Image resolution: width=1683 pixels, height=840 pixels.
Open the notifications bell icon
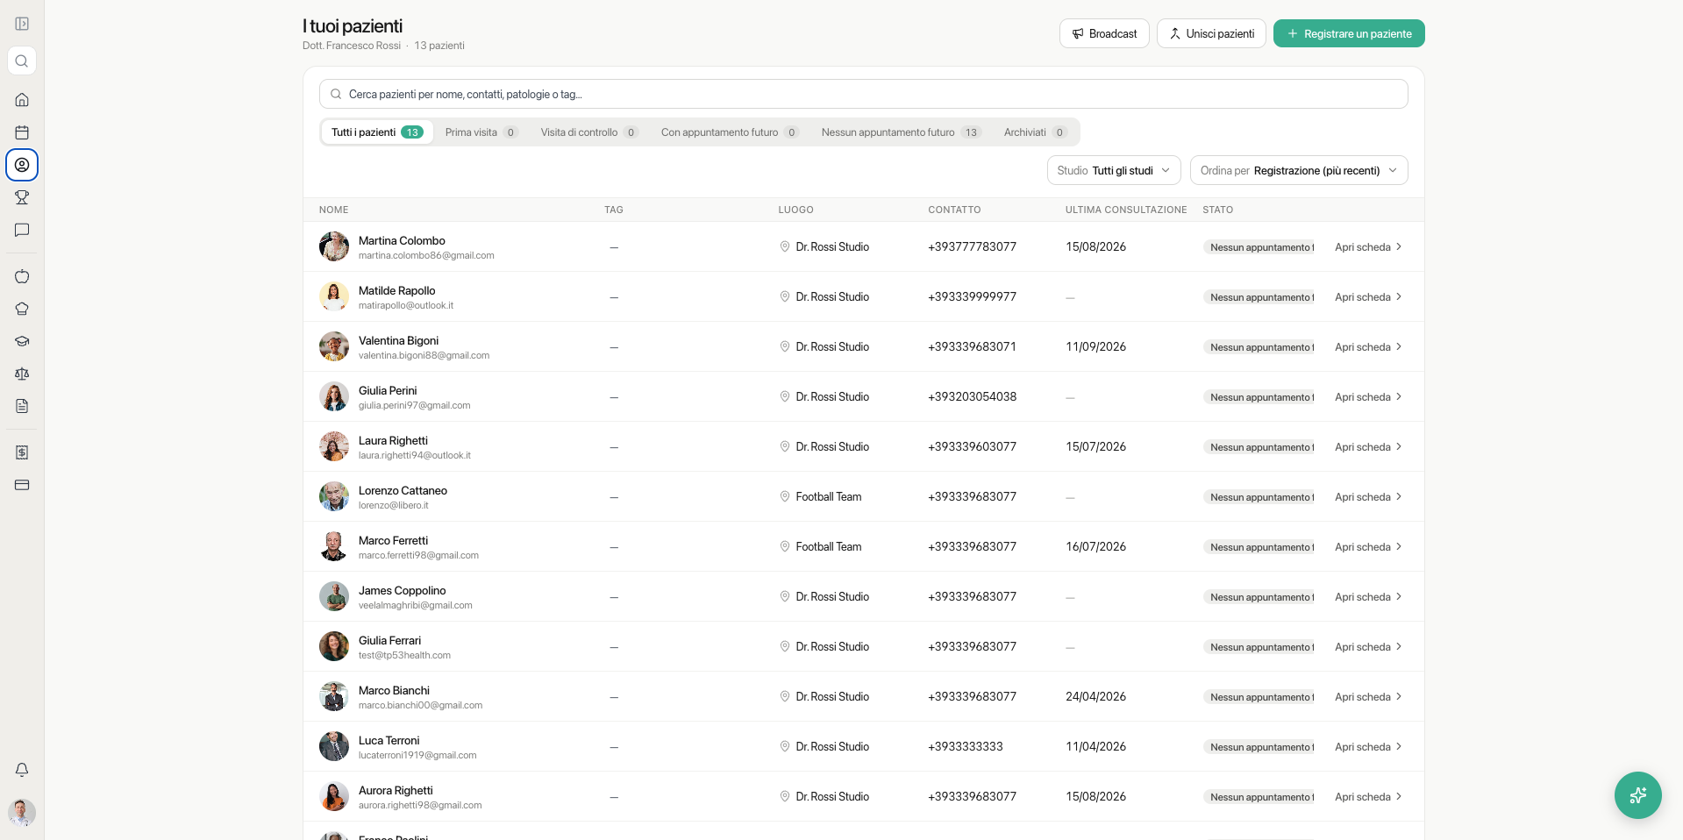(x=22, y=770)
